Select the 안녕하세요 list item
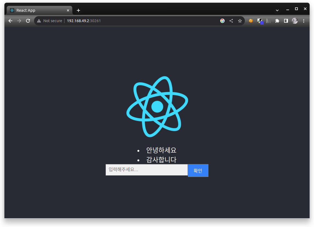Screen dimensions: 314x227 click(161, 150)
